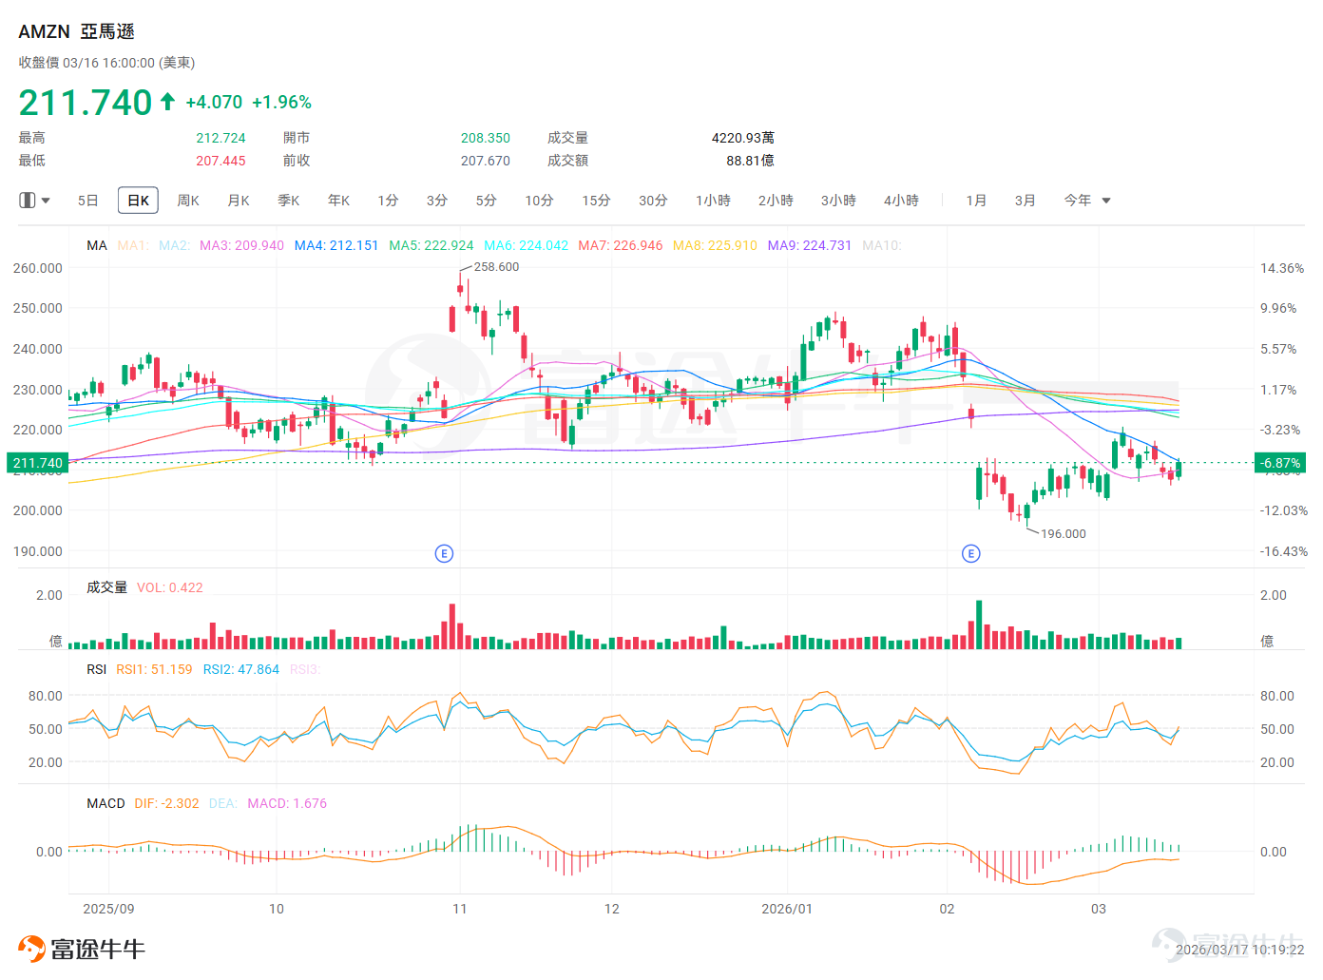Viewport: 1323px width, 980px height.
Task: Select the 10分 interval
Action: (x=540, y=201)
